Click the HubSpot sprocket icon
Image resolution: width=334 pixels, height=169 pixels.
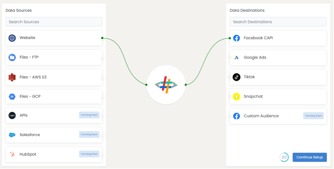pyautogui.click(x=12, y=154)
